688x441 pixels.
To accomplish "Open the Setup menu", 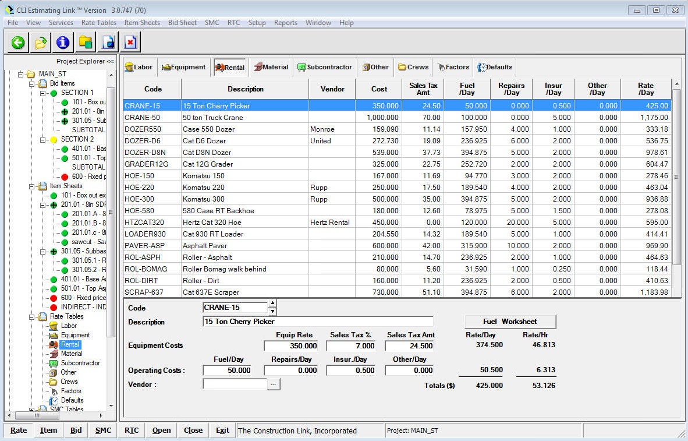I will point(257,22).
